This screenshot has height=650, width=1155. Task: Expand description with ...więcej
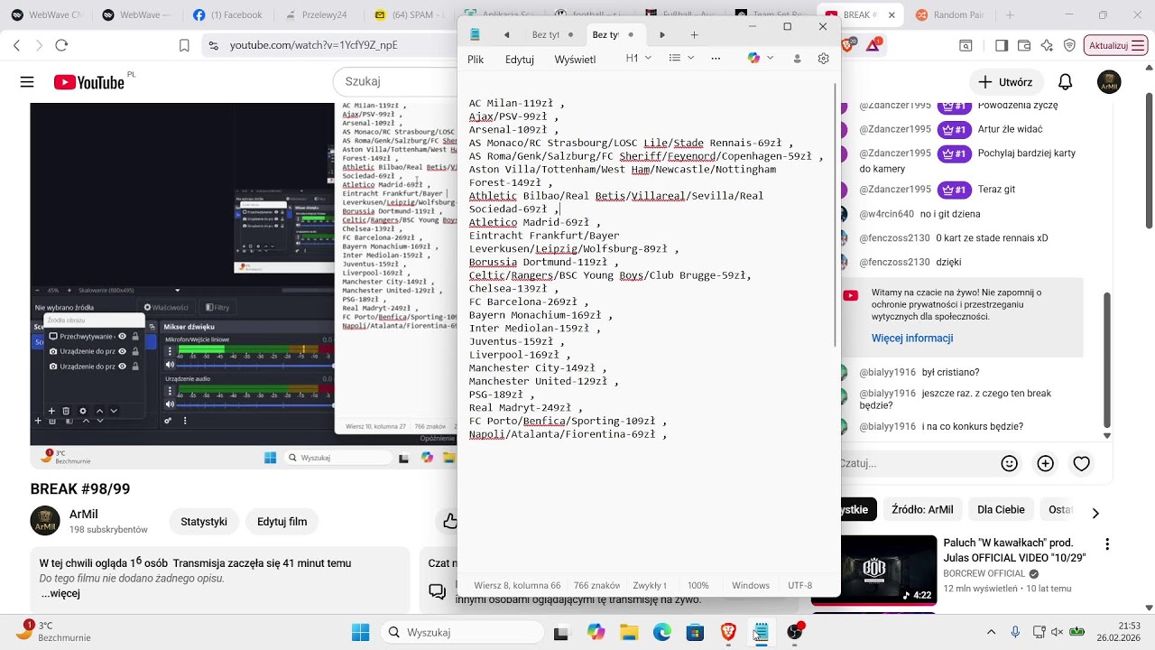pos(60,593)
